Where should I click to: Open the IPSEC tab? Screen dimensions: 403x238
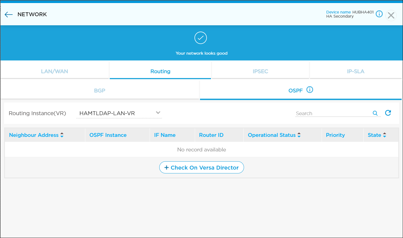(260, 71)
